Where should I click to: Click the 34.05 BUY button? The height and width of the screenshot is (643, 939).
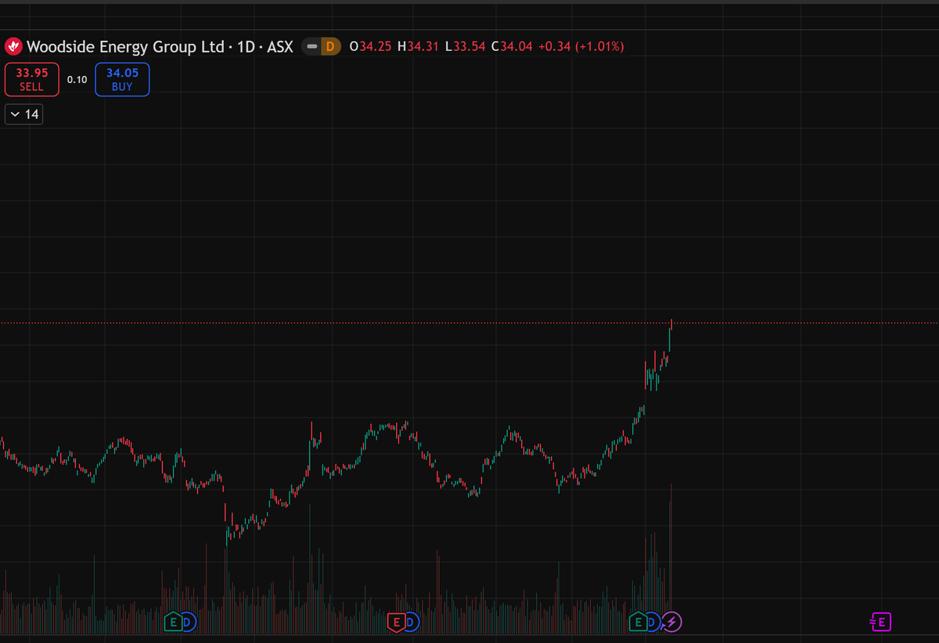pos(122,79)
